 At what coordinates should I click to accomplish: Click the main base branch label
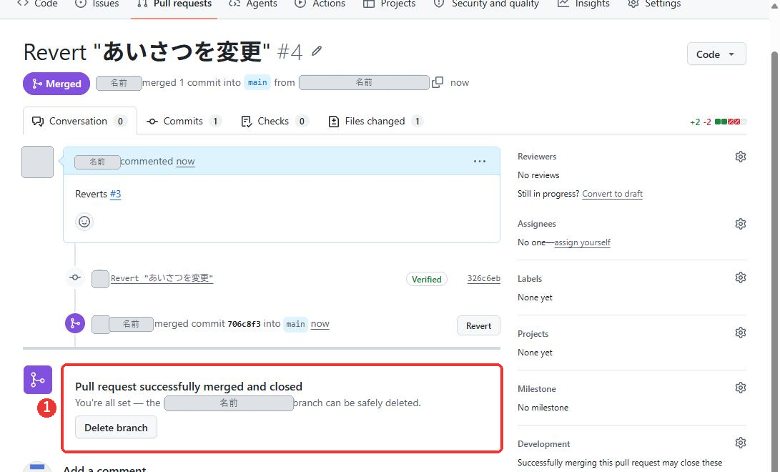257,82
